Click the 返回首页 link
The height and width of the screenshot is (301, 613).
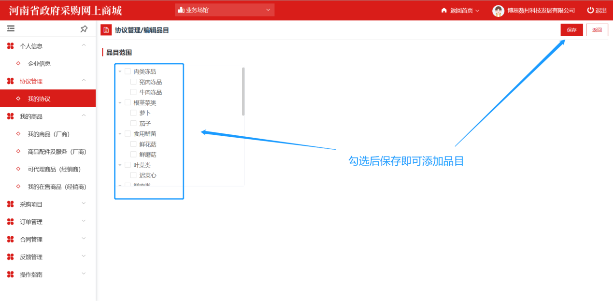click(461, 11)
